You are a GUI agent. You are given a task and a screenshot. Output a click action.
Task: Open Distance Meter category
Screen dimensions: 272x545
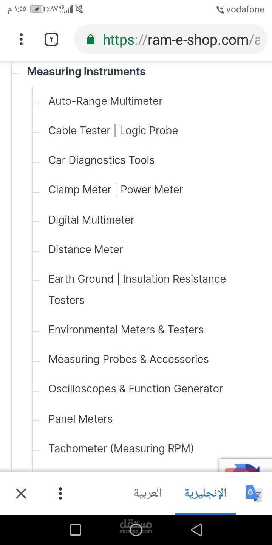click(x=86, y=249)
